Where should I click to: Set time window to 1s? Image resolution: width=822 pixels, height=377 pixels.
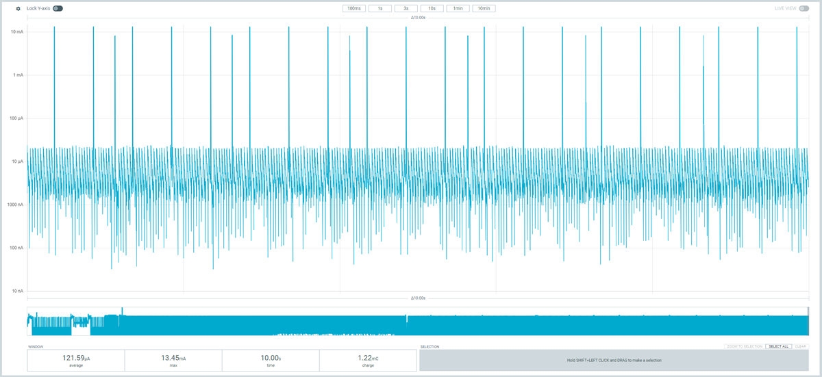[379, 9]
